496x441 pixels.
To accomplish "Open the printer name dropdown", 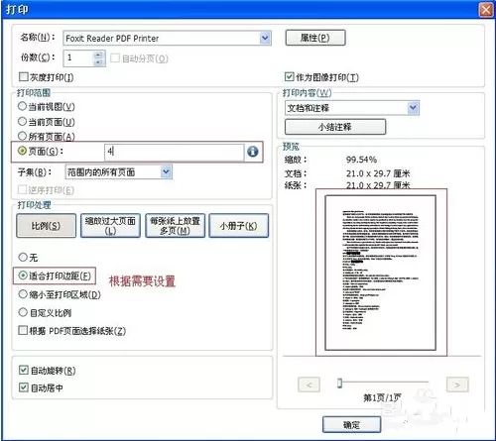I will point(265,39).
